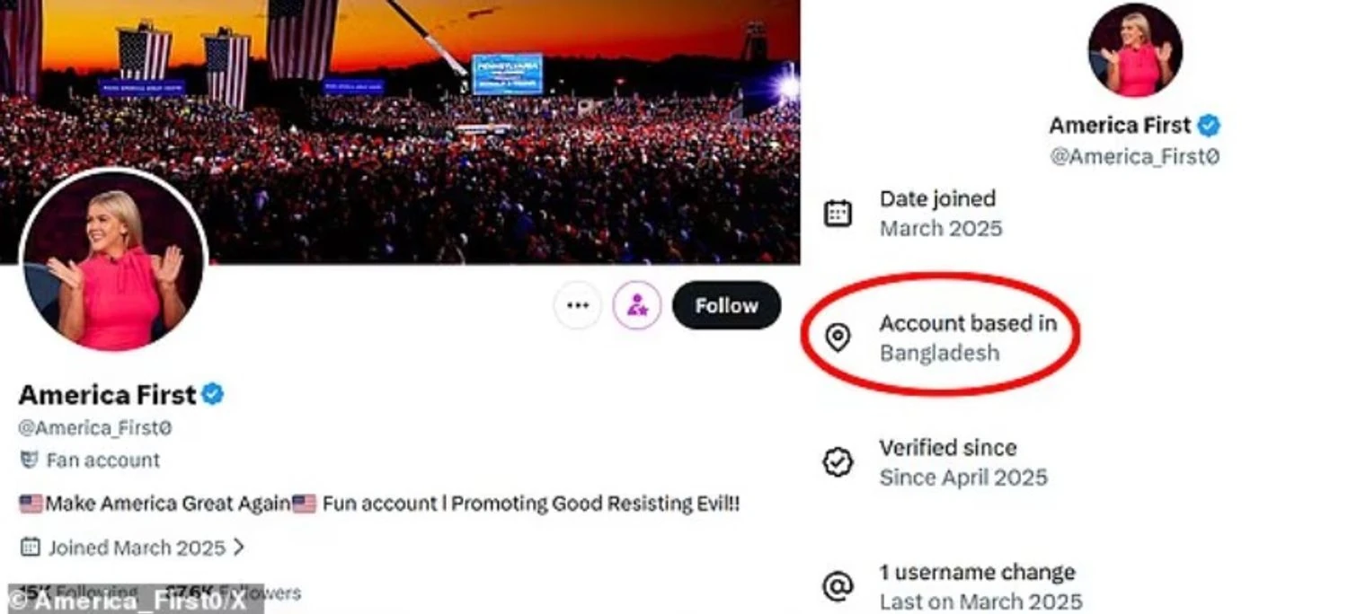Click the Fan account label
The height and width of the screenshot is (614, 1348).
coord(102,460)
